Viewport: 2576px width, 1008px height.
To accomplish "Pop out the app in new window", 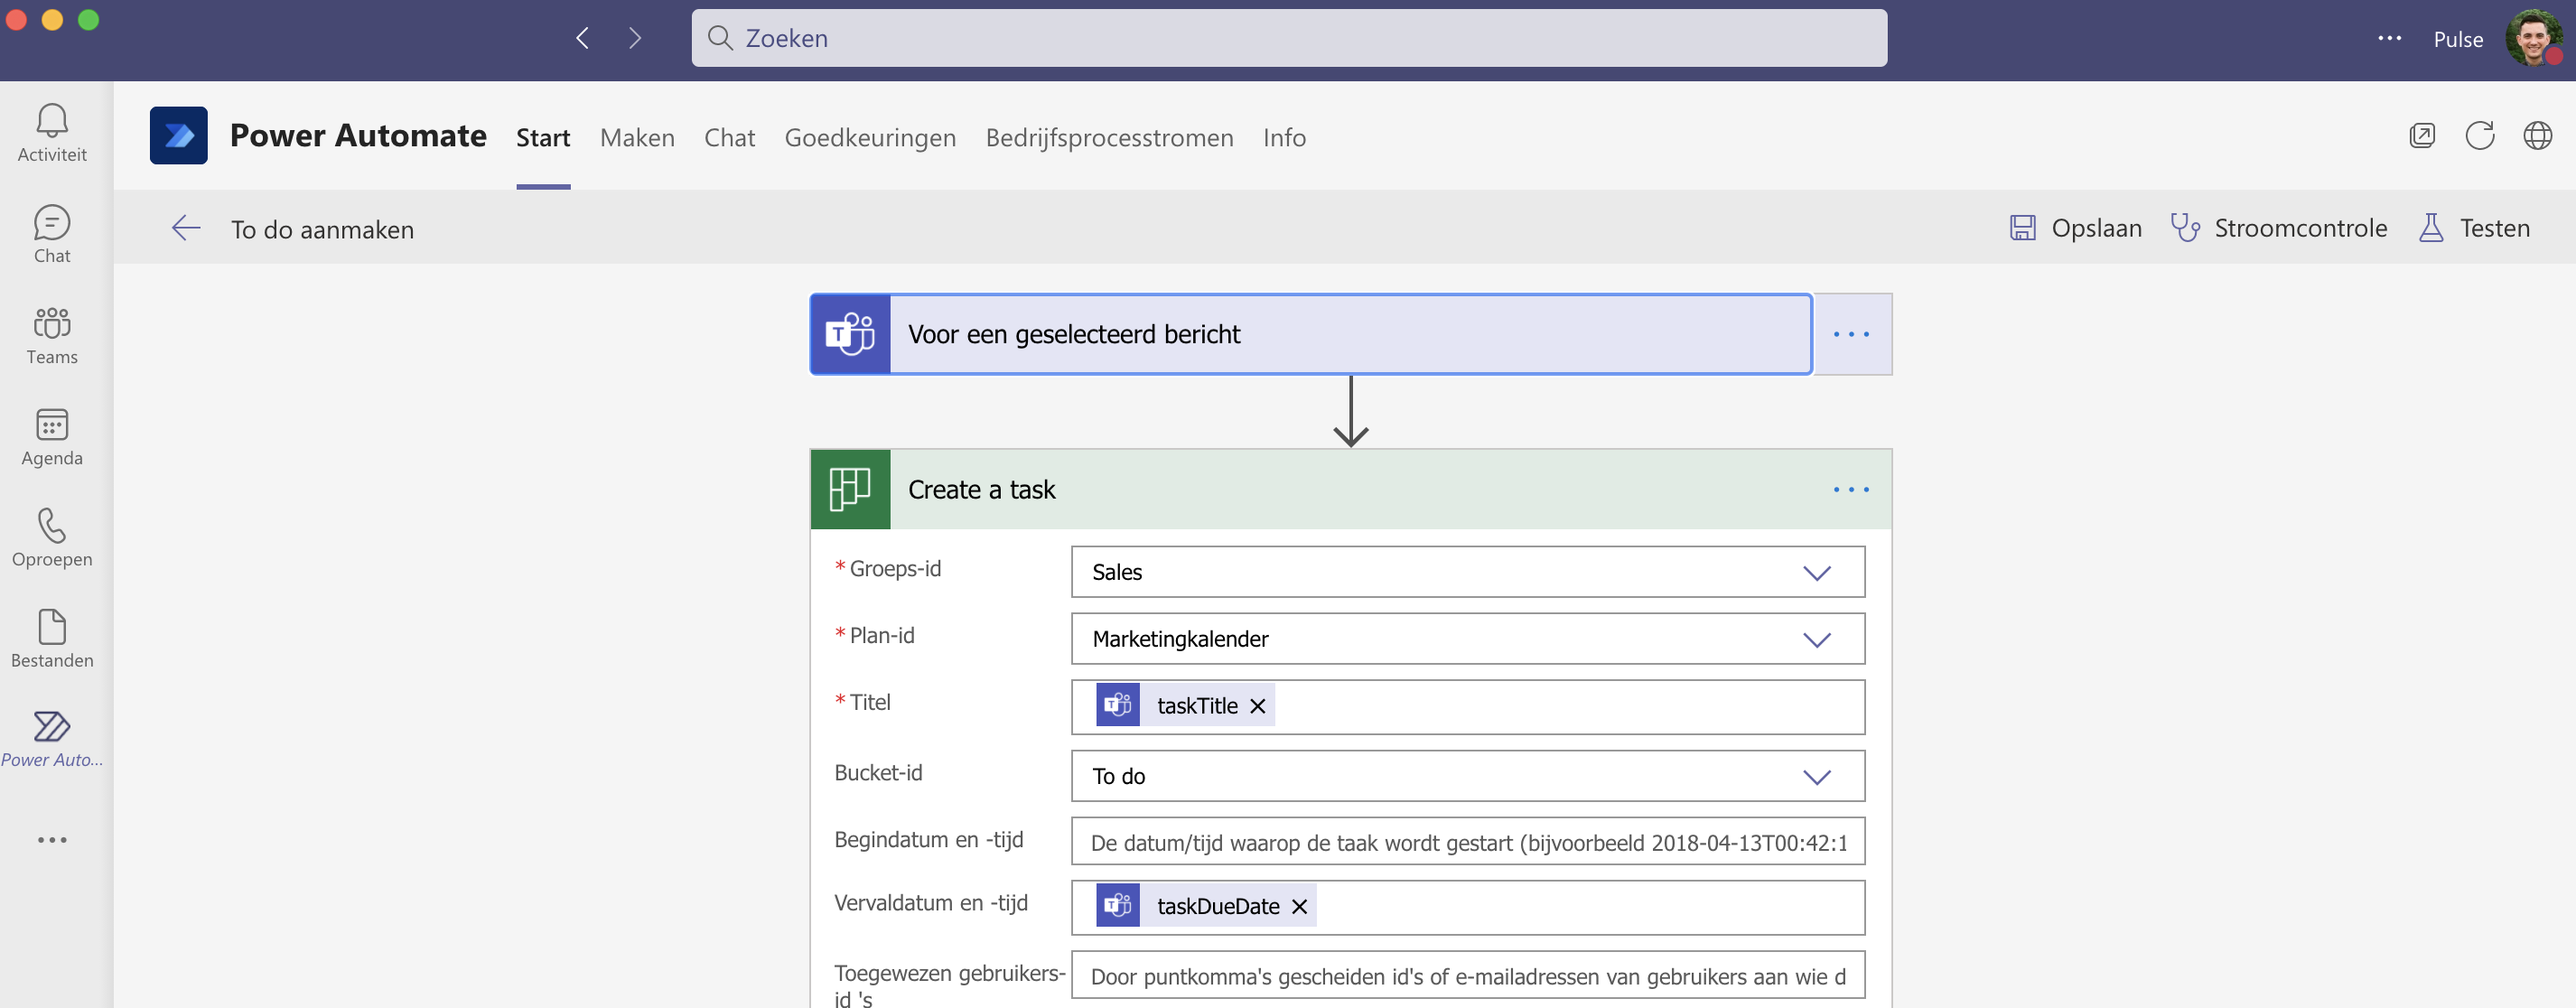I will tap(2422, 136).
